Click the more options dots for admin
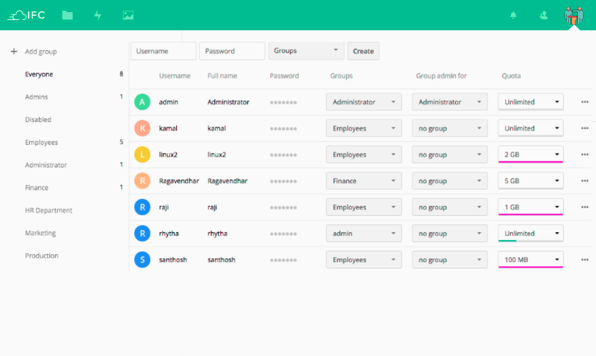Screen dimensions: 596x356 point(584,102)
